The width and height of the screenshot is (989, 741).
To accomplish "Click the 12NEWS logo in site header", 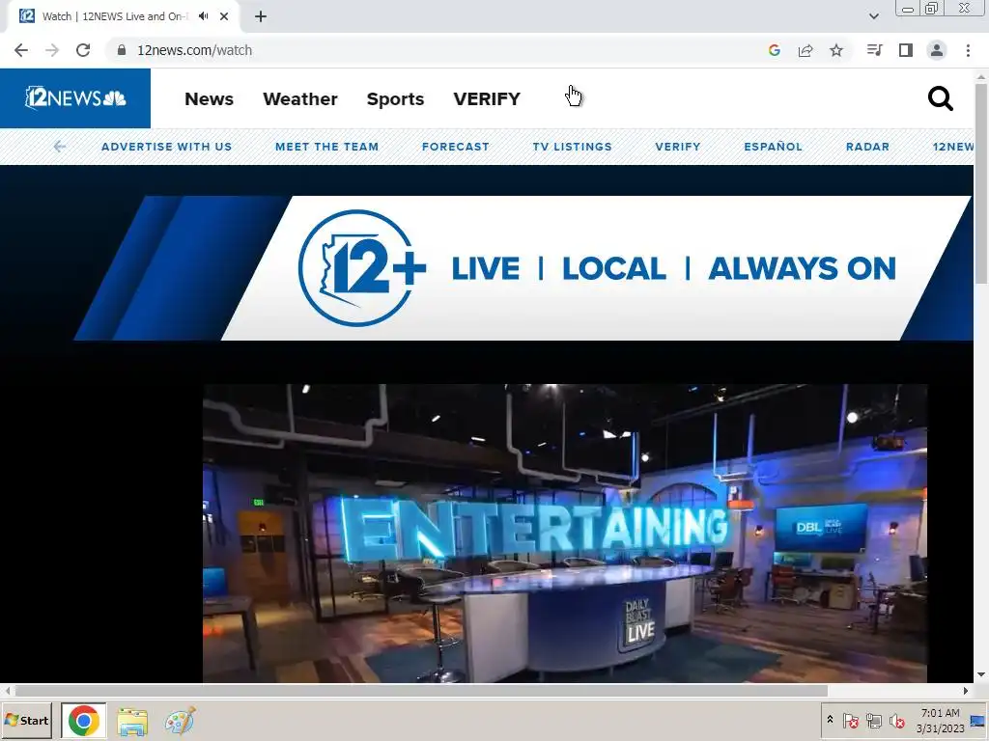I will [x=75, y=98].
